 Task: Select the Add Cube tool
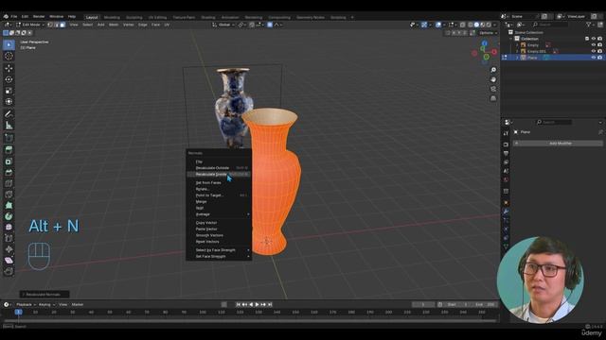(x=9, y=138)
